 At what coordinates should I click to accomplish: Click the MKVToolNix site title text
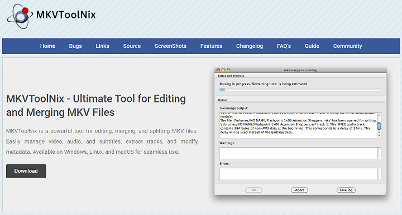coord(66,15)
